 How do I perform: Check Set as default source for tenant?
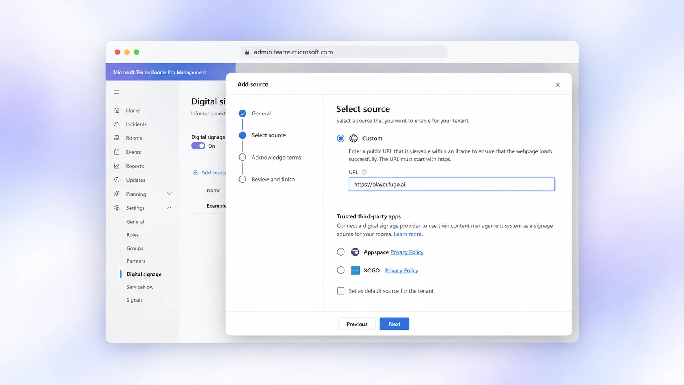click(341, 291)
